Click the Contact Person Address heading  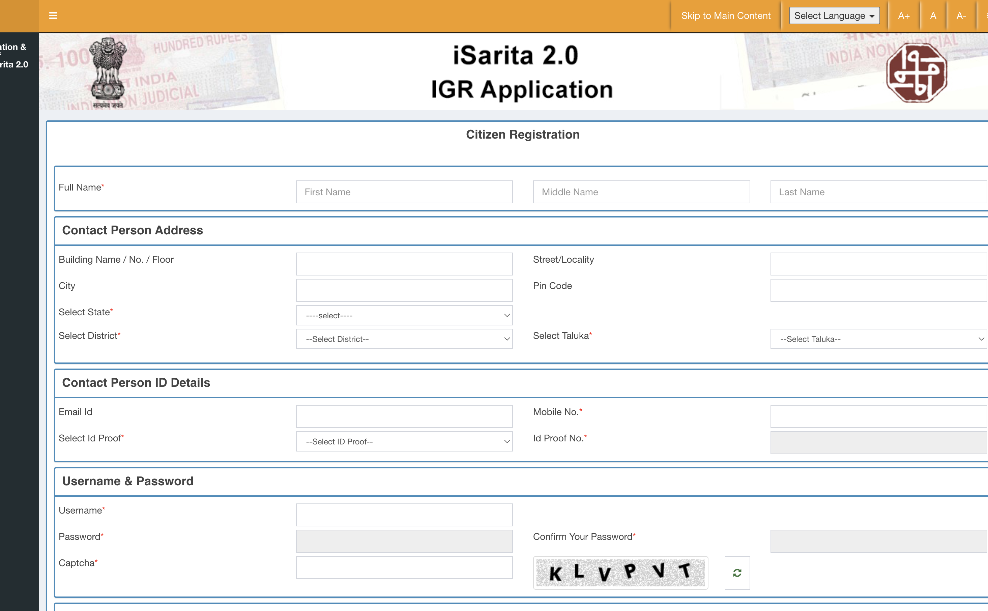click(x=133, y=230)
